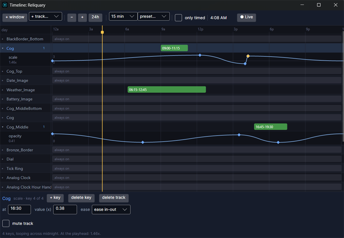
Task: Click the blue Cog link in key editor
Action: click(x=6, y=198)
